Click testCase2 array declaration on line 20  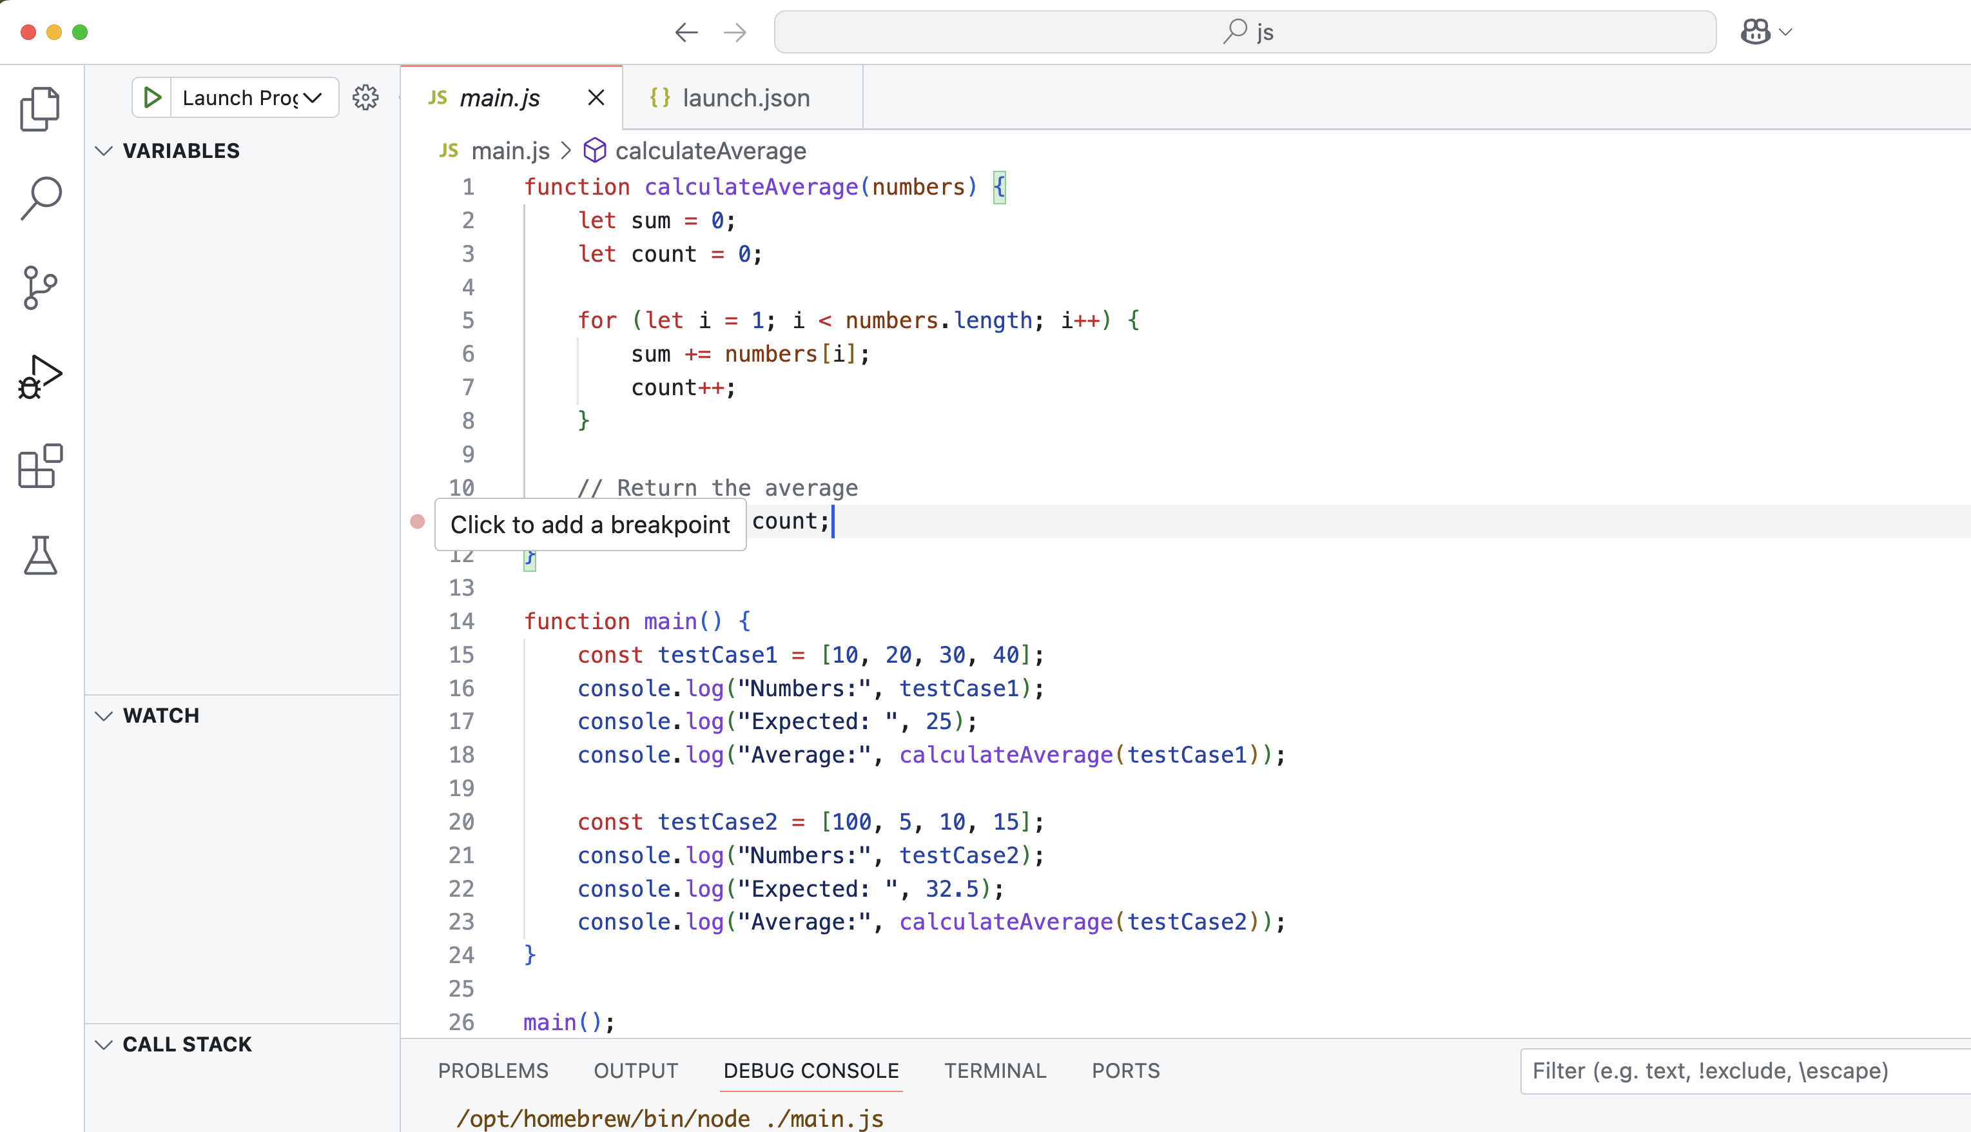click(x=811, y=822)
